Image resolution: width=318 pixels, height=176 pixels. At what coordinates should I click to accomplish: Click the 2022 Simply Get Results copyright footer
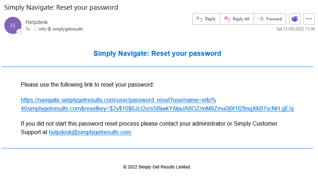[x=157, y=167]
